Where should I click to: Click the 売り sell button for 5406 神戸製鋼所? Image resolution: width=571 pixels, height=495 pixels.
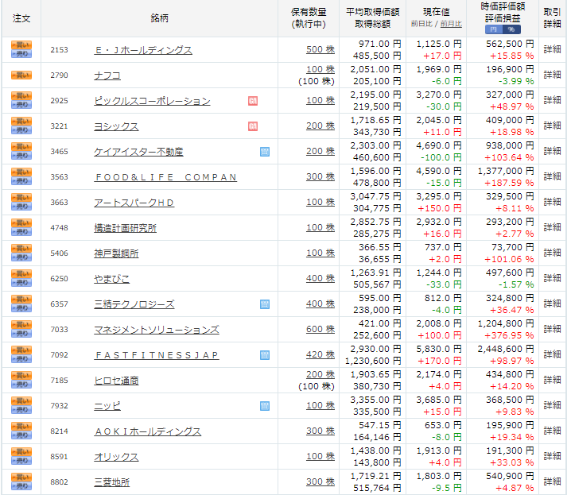[21, 257]
